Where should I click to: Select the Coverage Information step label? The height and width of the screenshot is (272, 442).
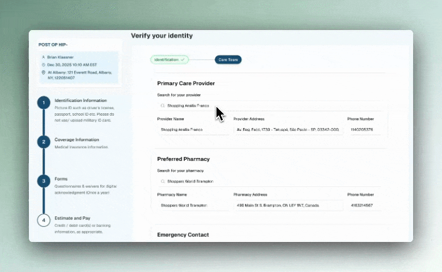pos(76,139)
